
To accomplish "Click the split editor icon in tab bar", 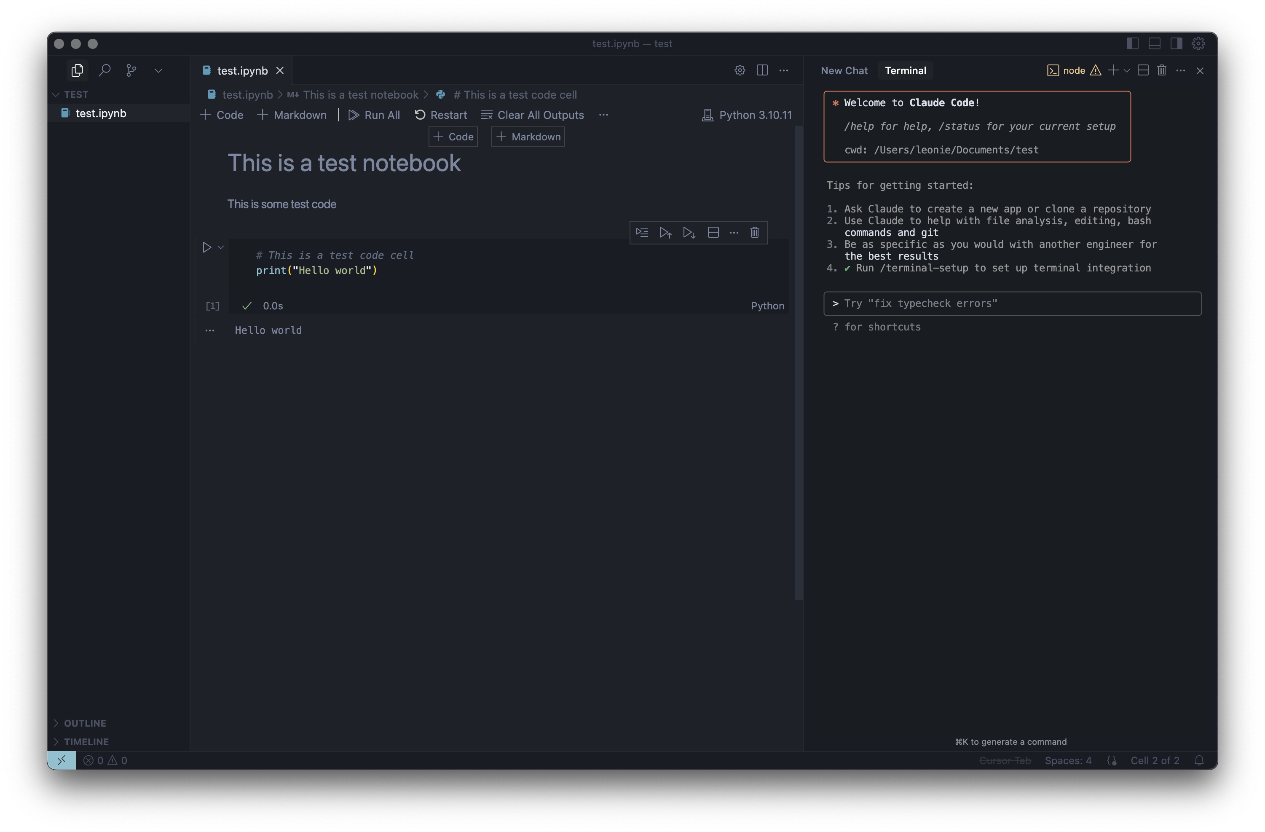I will pyautogui.click(x=762, y=70).
